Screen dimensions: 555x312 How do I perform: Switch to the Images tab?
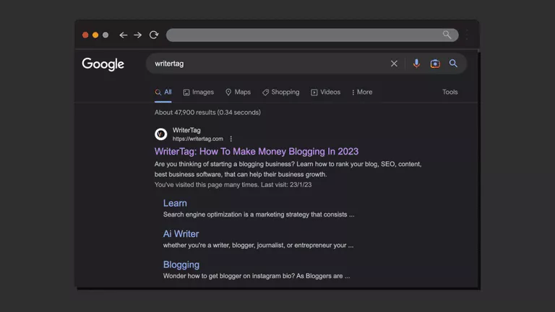pos(198,92)
